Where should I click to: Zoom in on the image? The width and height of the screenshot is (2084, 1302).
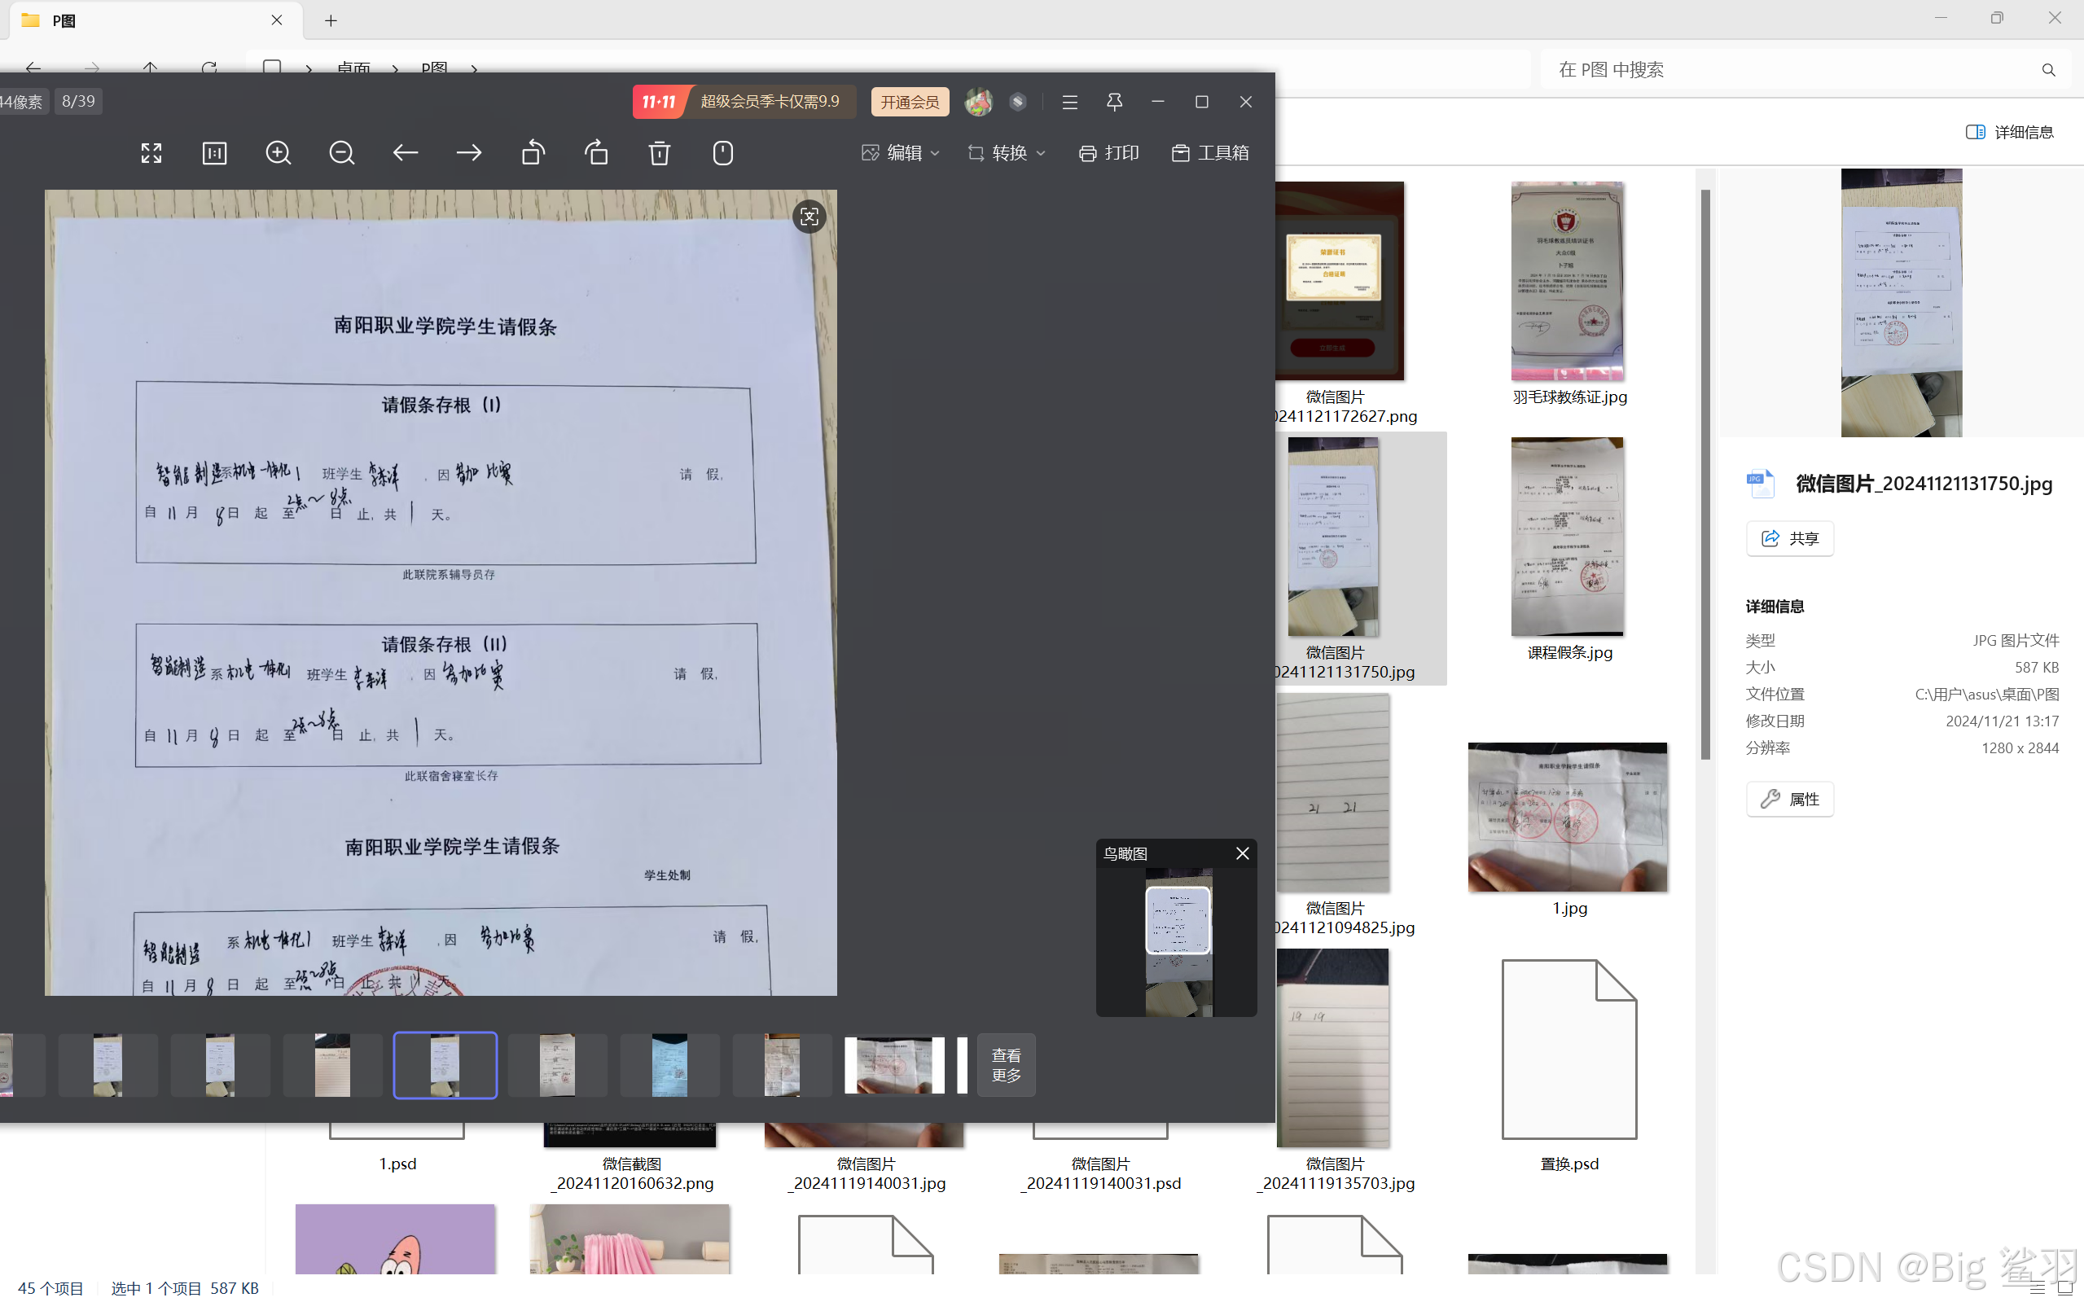[x=279, y=153]
